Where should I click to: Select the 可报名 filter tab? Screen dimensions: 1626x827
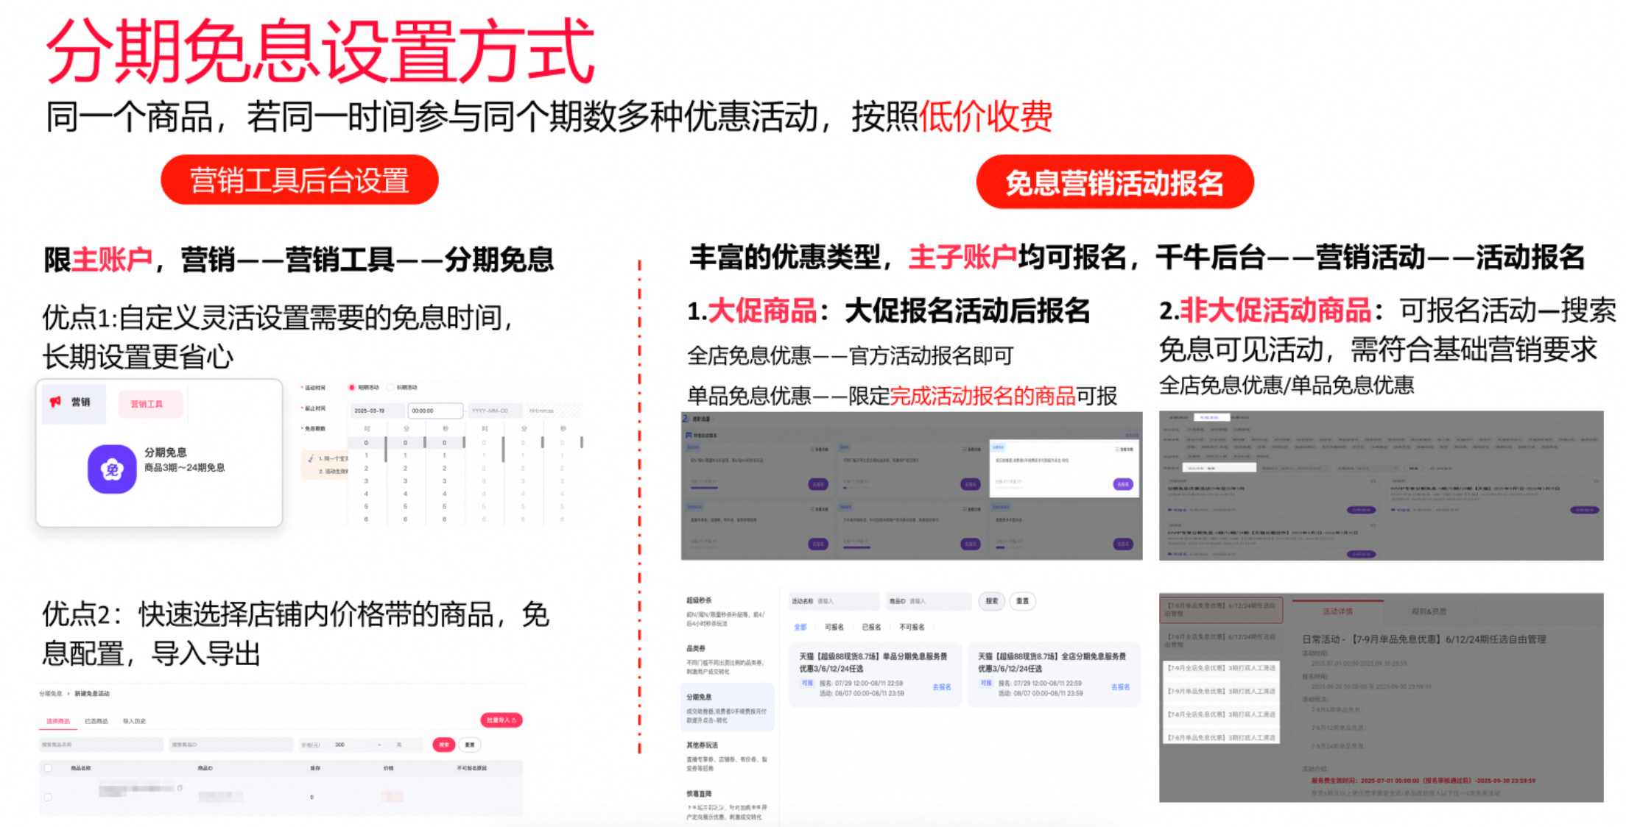click(834, 628)
